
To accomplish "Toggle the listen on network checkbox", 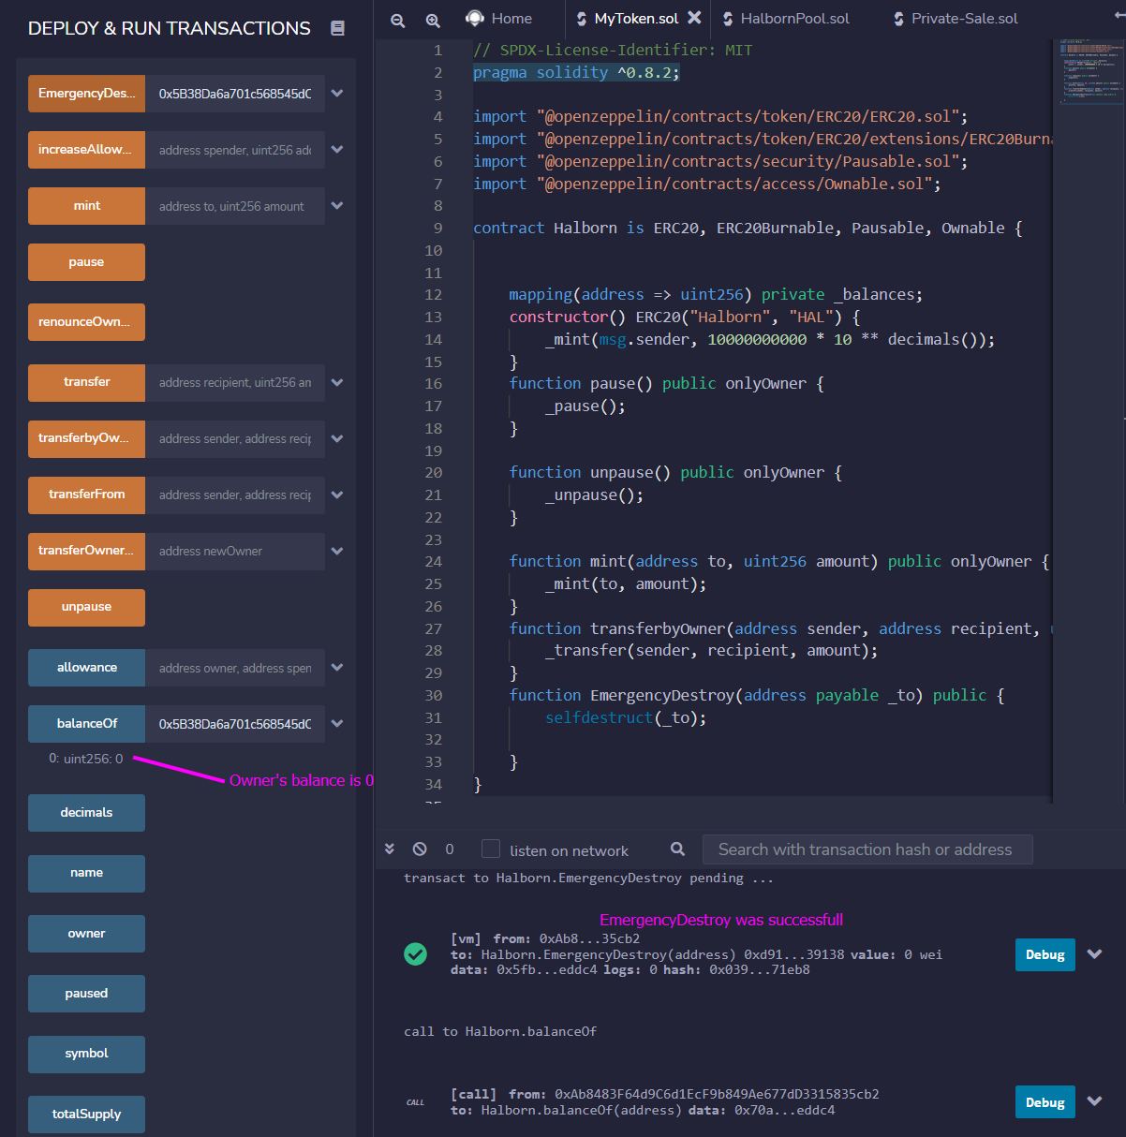I will pos(491,849).
